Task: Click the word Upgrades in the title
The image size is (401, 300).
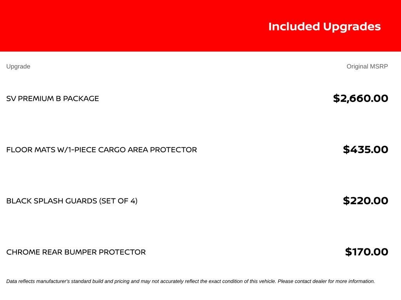Action: pyautogui.click(x=352, y=27)
